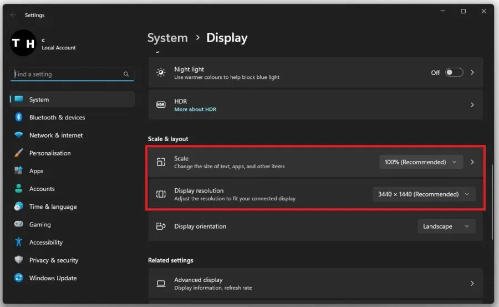Minimize the Settings window
The height and width of the screenshot is (307, 499).
[x=442, y=11]
